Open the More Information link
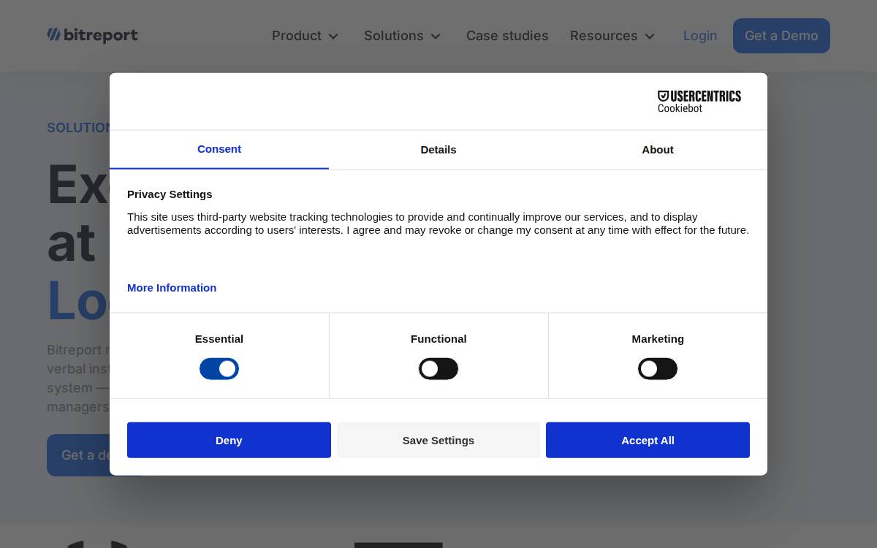Viewport: 877px width, 548px height. (x=172, y=288)
